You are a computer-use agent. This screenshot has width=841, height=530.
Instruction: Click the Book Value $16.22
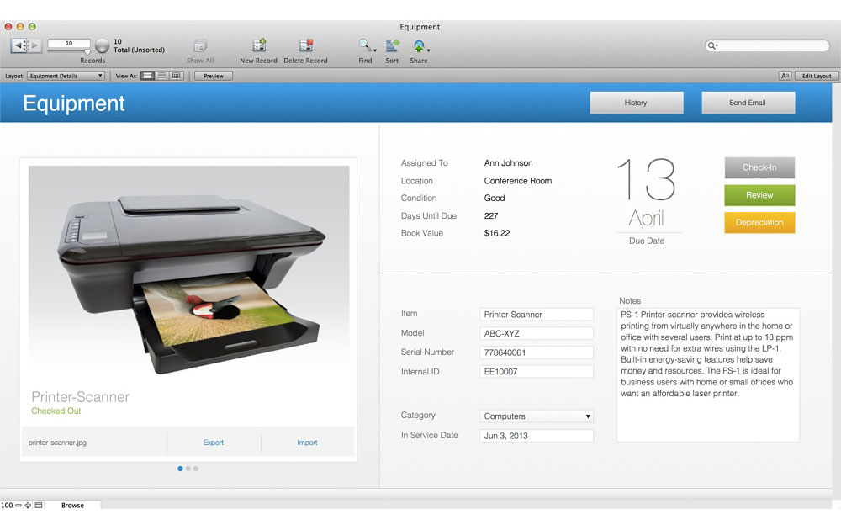[497, 233]
